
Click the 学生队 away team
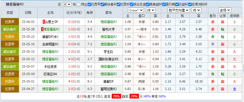click(x=109, y=52)
